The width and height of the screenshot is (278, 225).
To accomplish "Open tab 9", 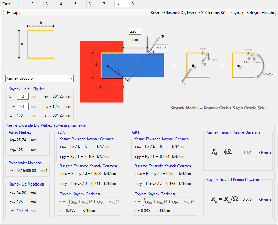I will (136, 4).
